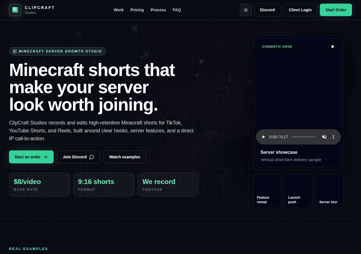Click the Server showcase title

[x=279, y=152]
